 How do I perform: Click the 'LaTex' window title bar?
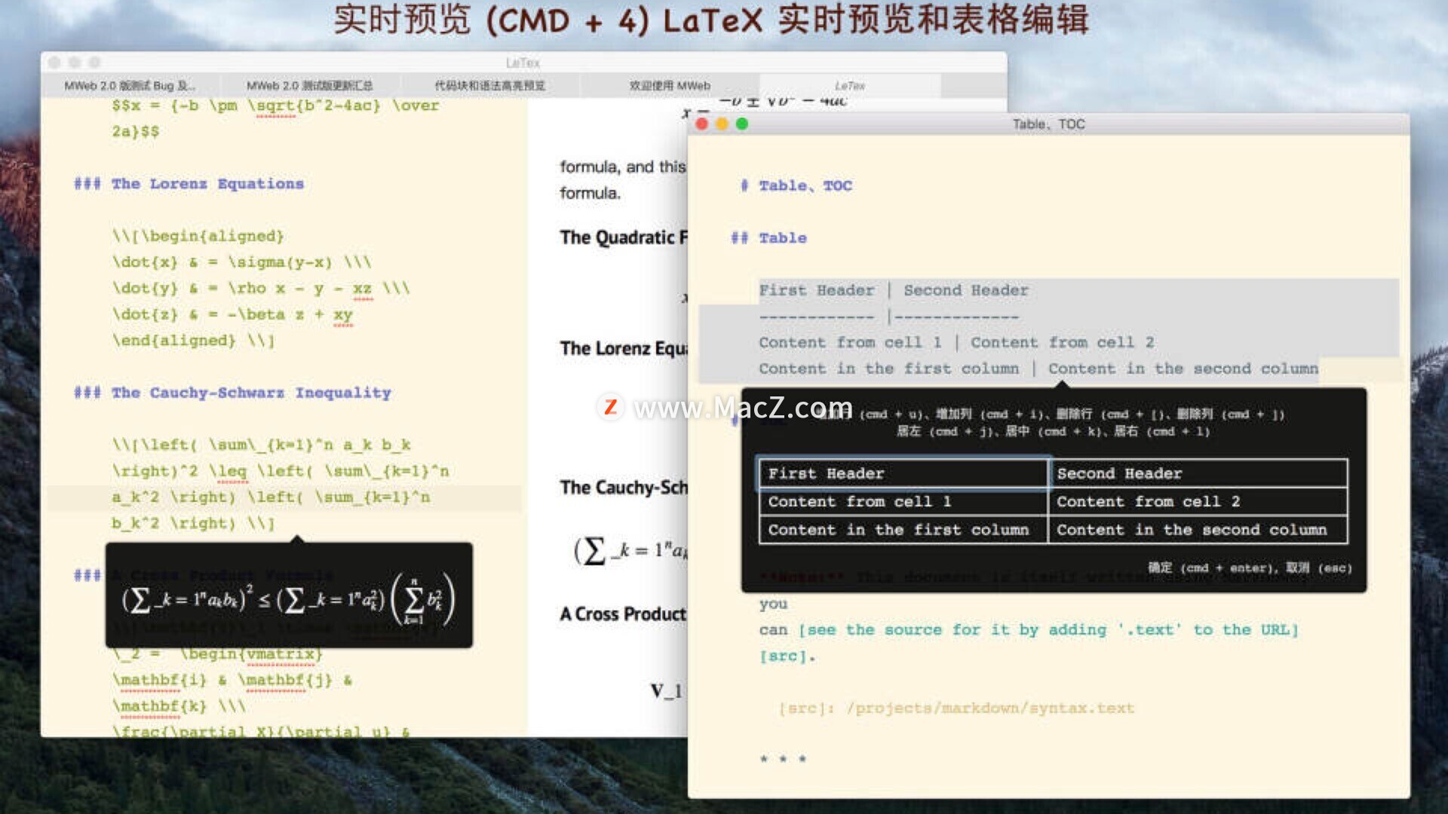523,63
